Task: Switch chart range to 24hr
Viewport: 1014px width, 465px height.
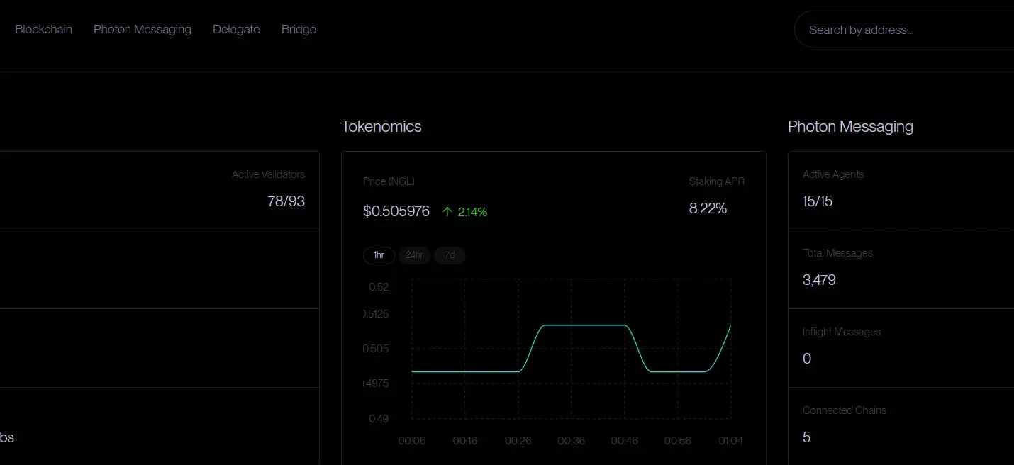Action: [x=414, y=255]
